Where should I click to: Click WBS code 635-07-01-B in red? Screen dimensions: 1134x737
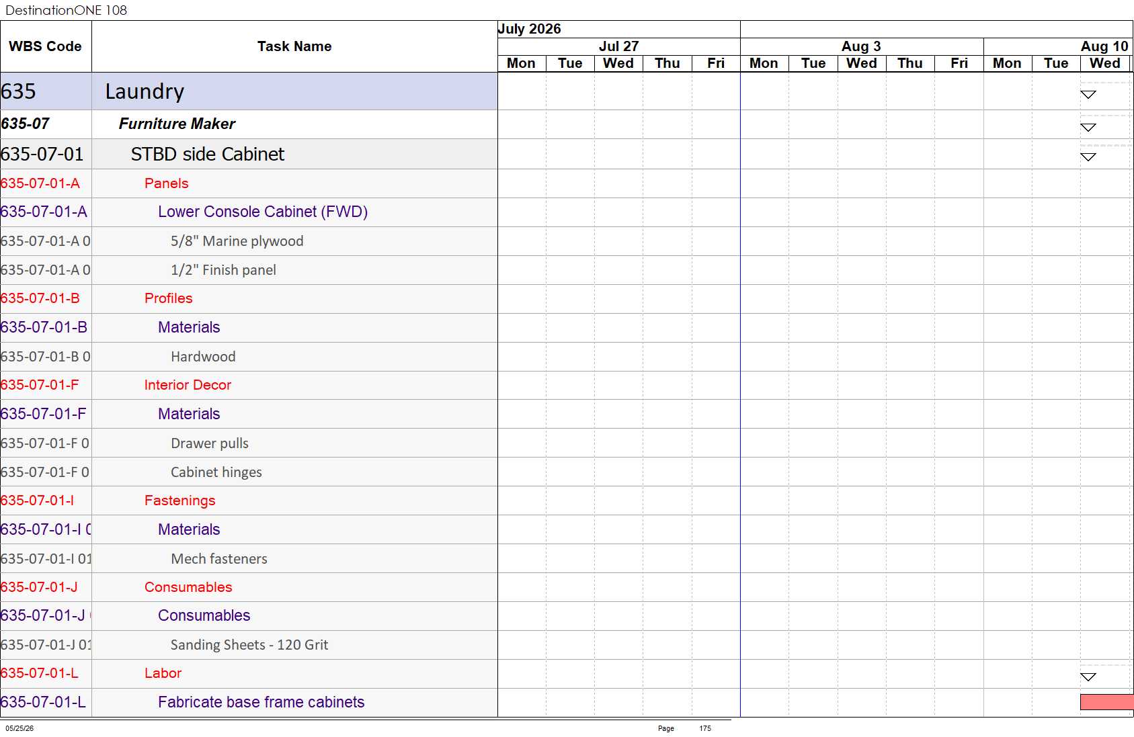coord(40,298)
